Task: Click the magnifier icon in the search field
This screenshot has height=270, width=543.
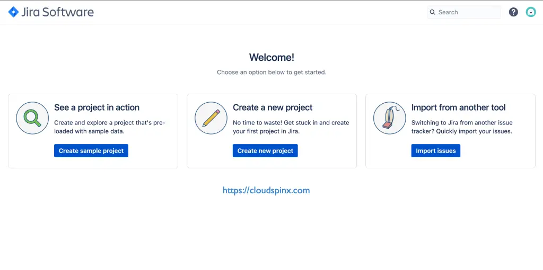Action: pos(432,12)
